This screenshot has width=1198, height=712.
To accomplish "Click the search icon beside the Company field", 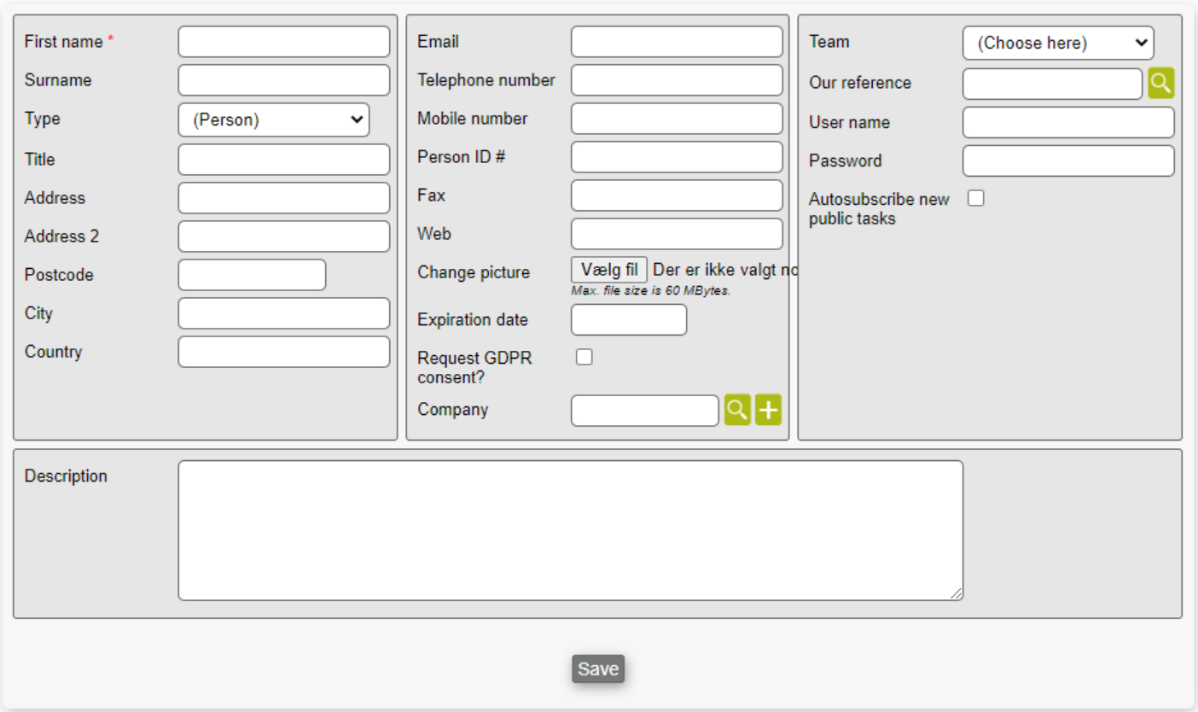I will 737,411.
